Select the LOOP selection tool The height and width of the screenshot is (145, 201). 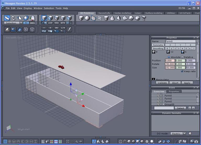50,23
